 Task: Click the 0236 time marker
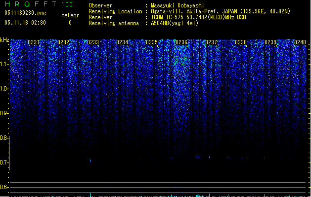tap(181, 42)
